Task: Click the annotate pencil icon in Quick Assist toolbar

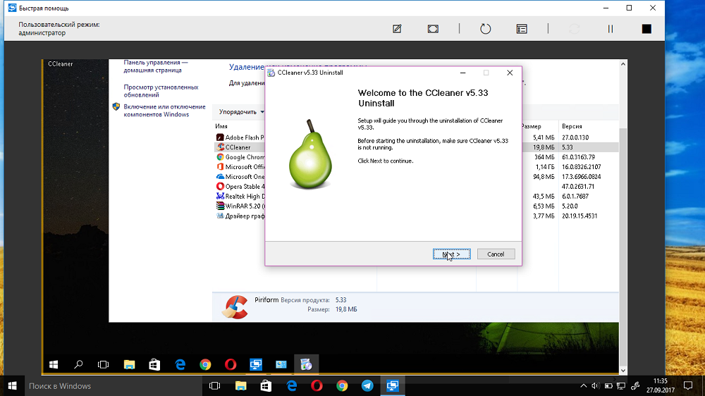Action: tap(397, 29)
